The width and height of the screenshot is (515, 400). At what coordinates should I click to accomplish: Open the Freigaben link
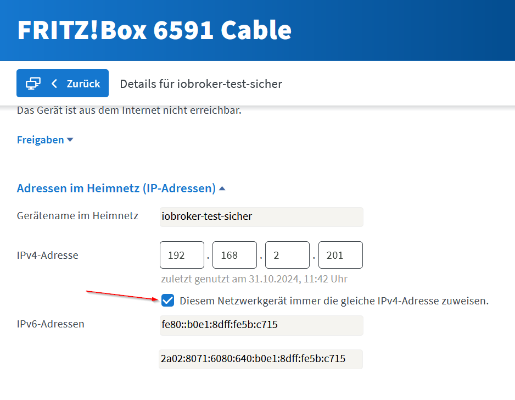[x=41, y=140]
